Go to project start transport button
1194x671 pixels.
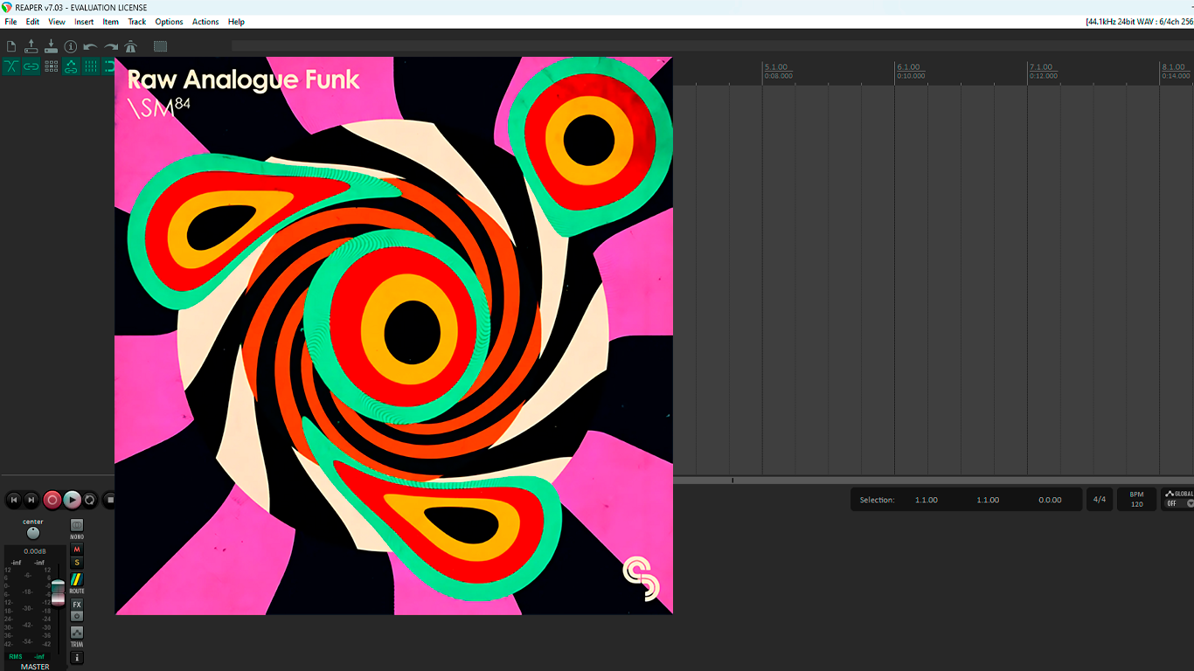coord(13,500)
